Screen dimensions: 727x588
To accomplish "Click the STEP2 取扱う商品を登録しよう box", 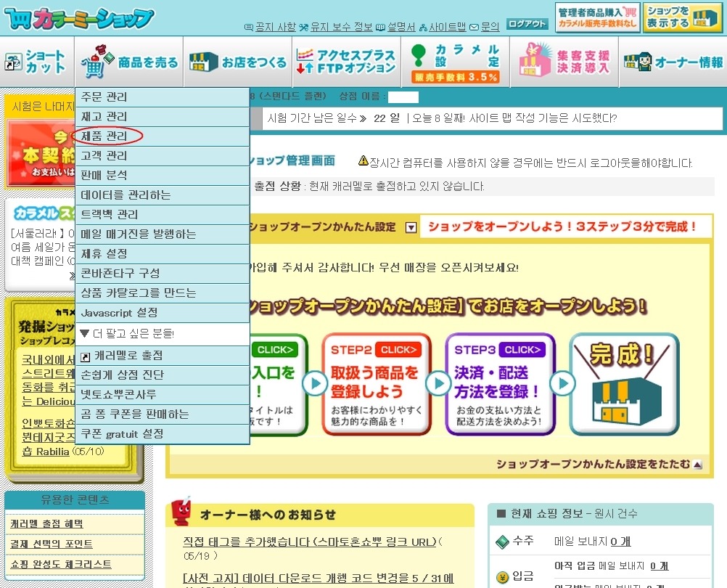I will tap(371, 384).
